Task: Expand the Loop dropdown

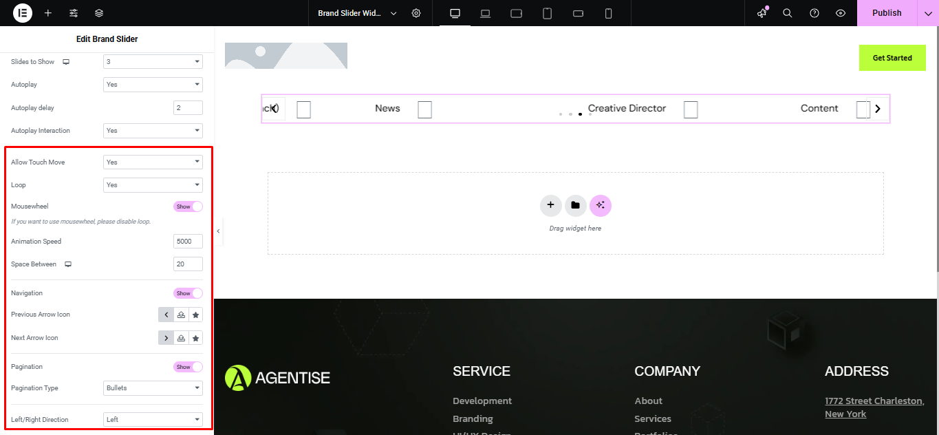Action: click(x=153, y=185)
